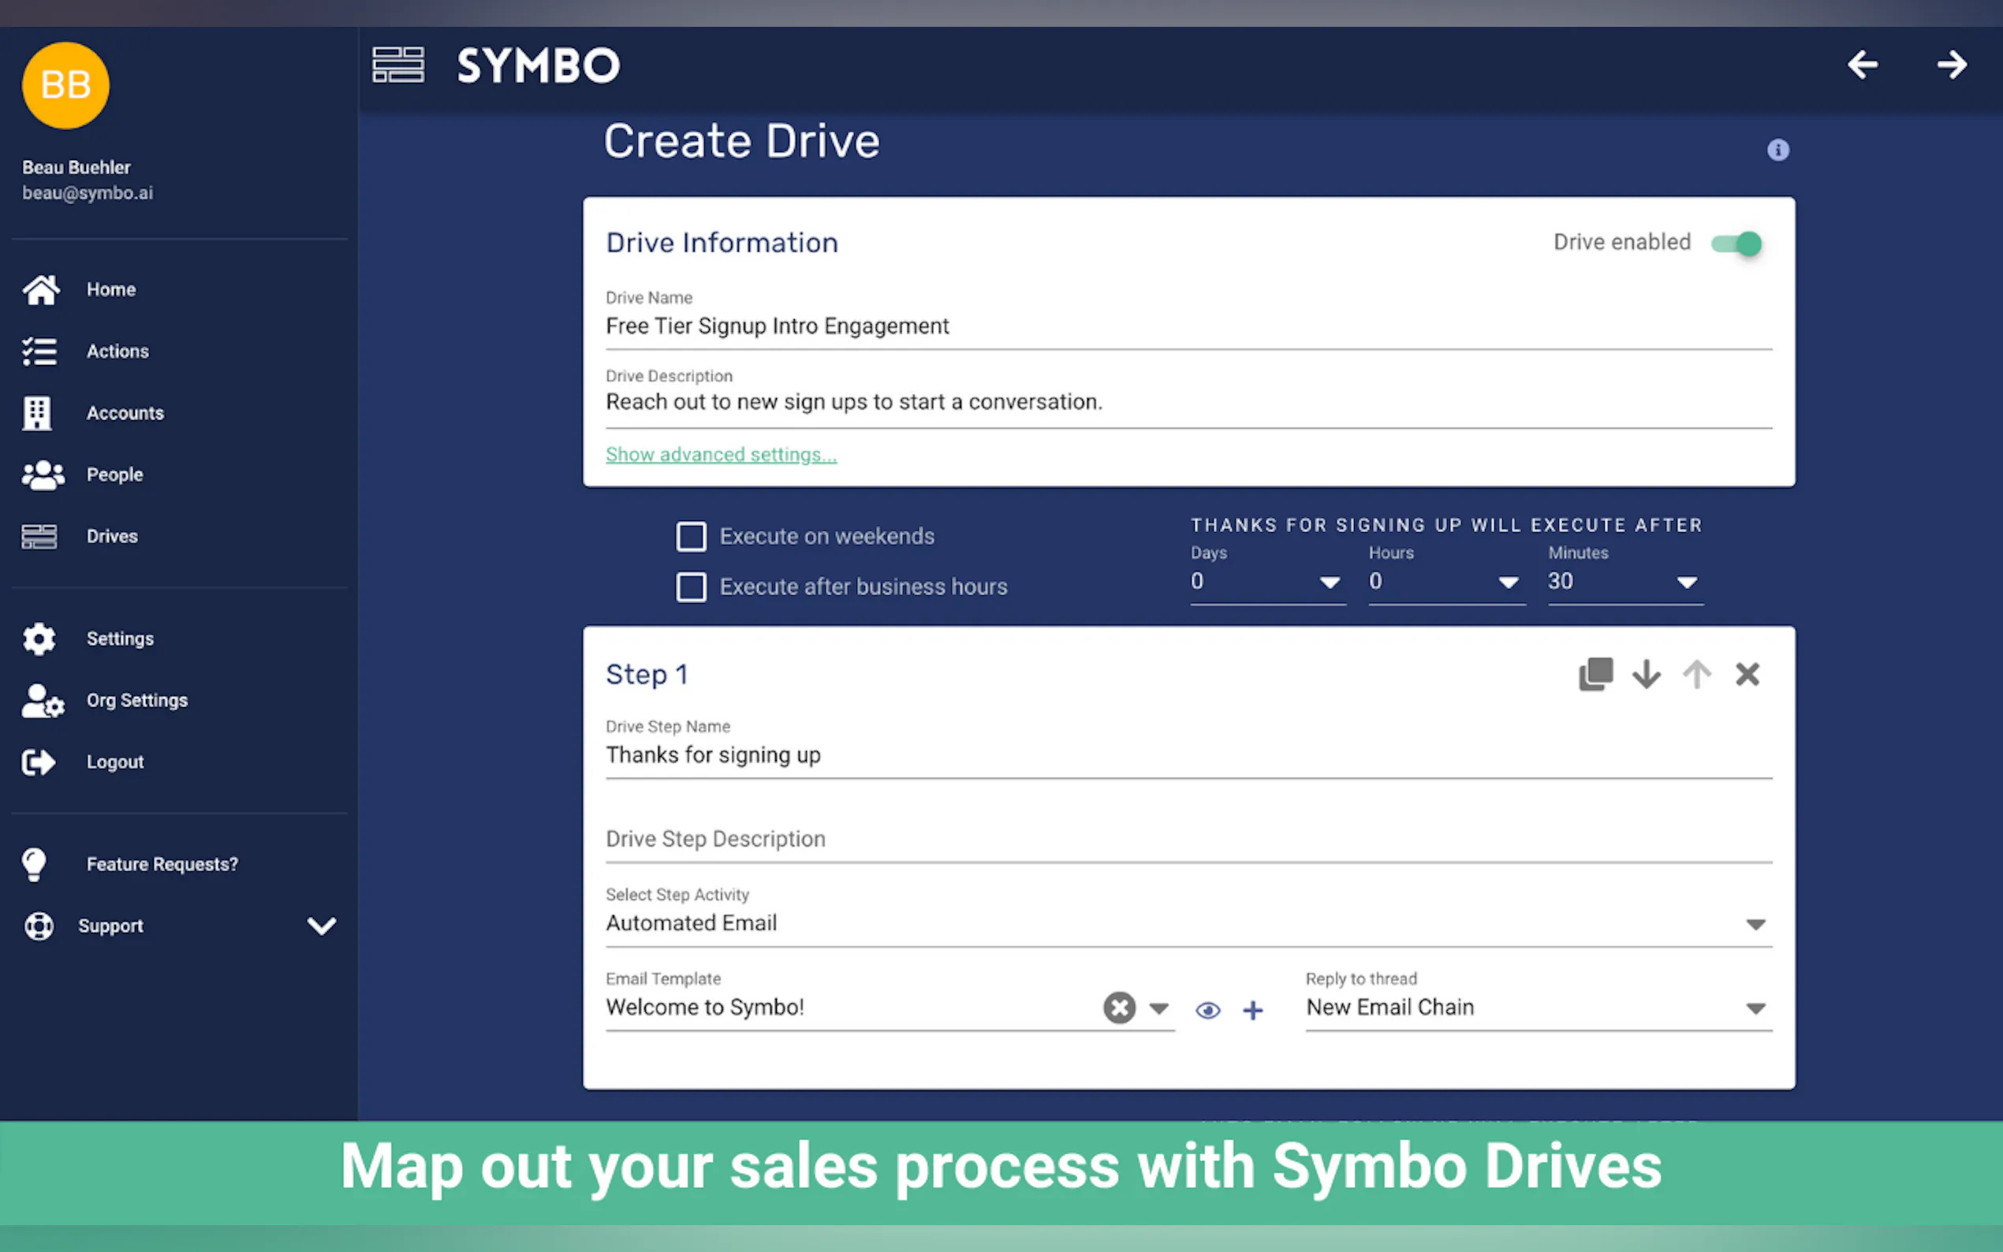
Task: Open Org Settings in sidebar
Action: (136, 701)
